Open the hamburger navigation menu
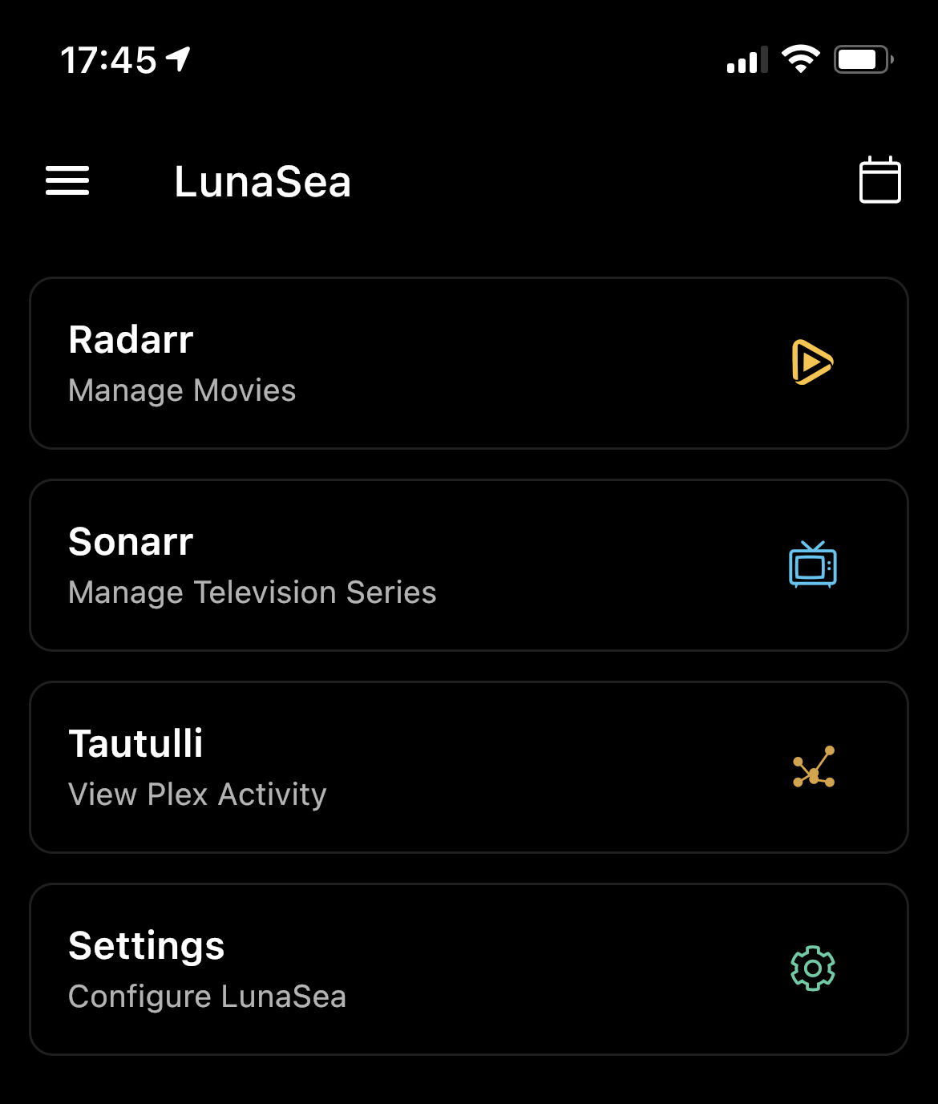 pos(67,180)
